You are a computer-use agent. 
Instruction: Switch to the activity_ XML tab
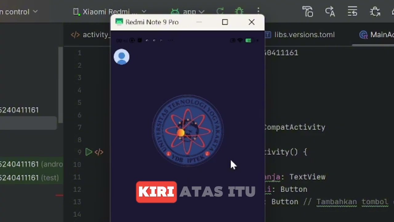pos(90,35)
